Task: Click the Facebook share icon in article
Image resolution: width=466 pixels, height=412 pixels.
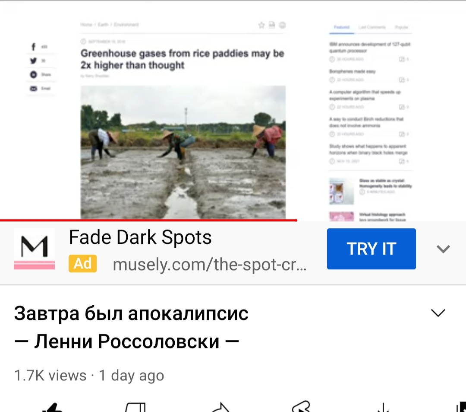Action: [x=33, y=47]
